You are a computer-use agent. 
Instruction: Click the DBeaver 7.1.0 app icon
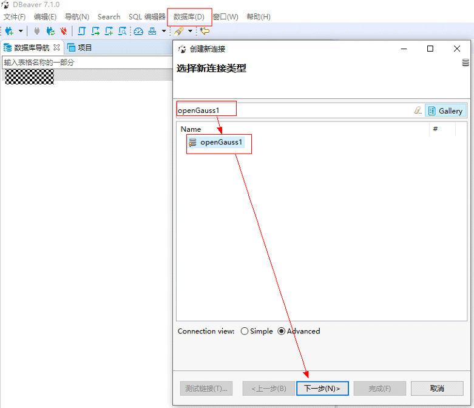coord(5,4)
